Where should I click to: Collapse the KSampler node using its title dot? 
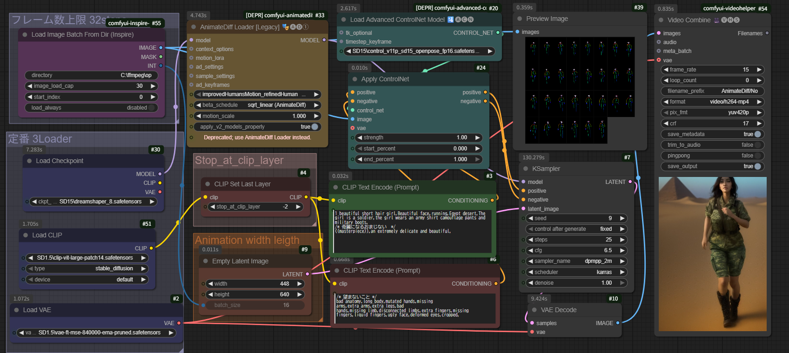(526, 169)
